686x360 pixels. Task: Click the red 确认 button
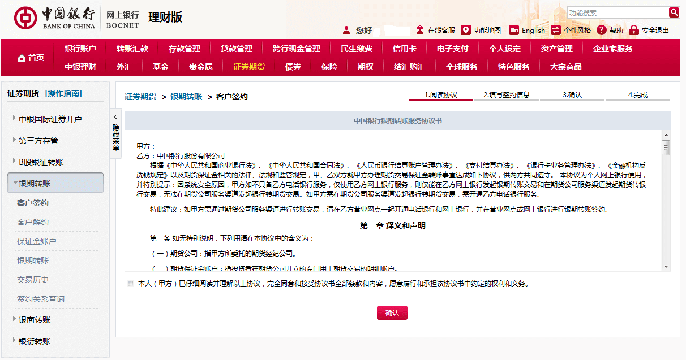[392, 313]
